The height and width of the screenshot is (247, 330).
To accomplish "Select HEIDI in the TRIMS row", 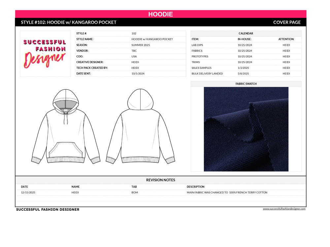I will tap(286, 62).
